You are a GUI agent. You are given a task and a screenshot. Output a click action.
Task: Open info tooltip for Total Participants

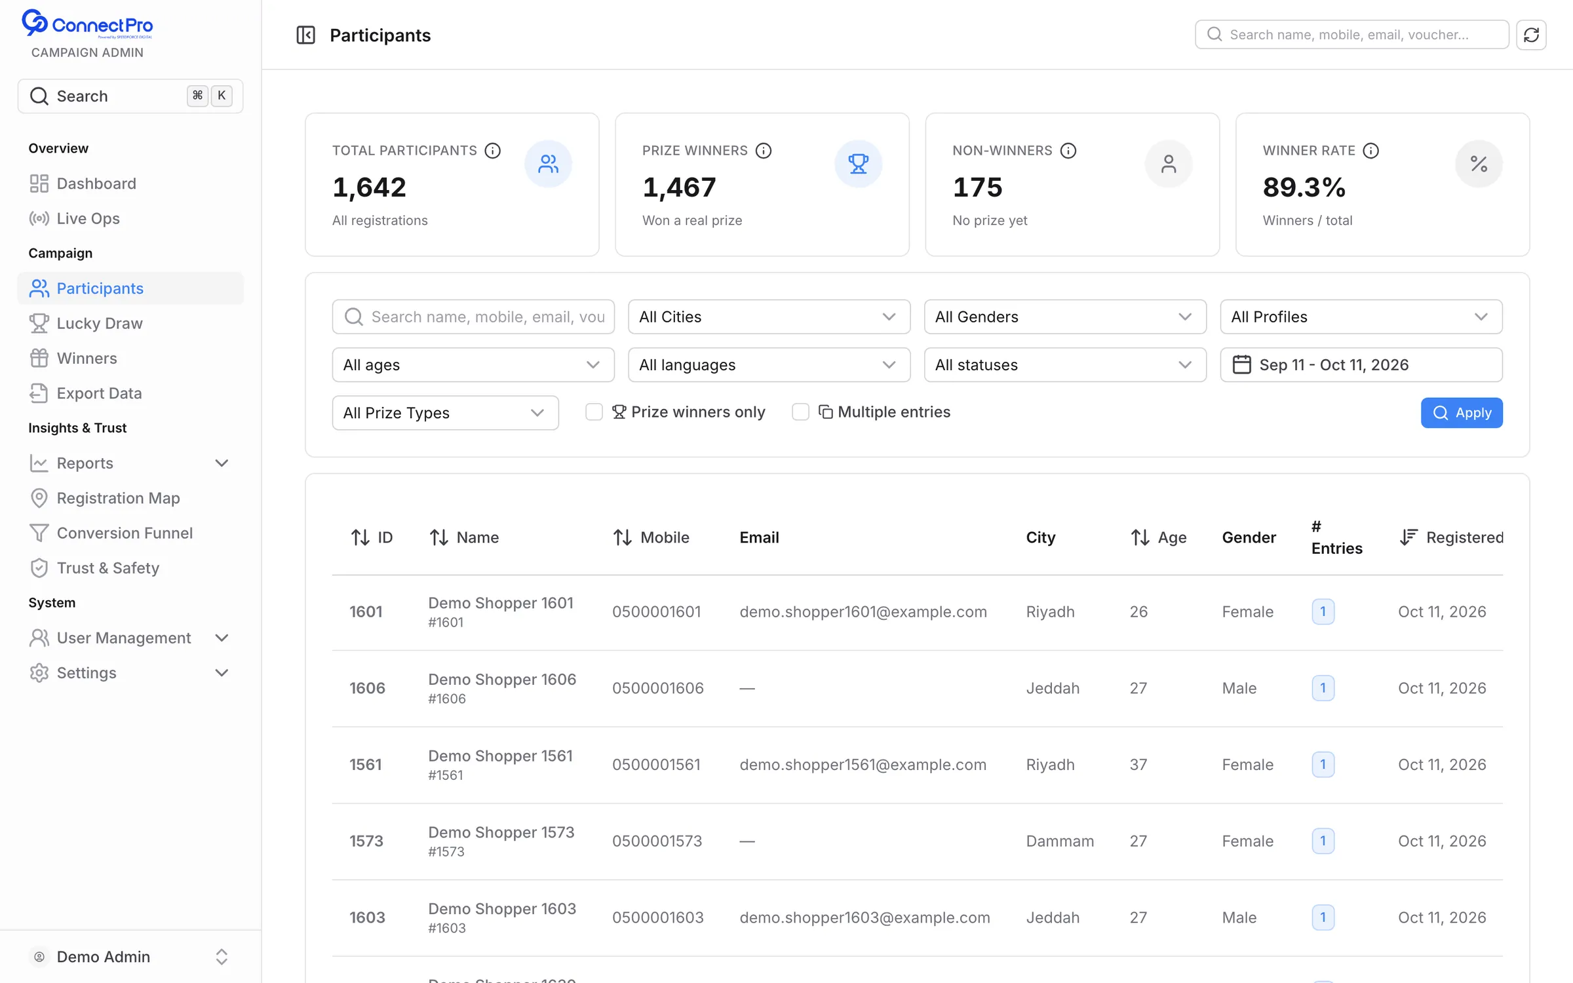(x=493, y=151)
